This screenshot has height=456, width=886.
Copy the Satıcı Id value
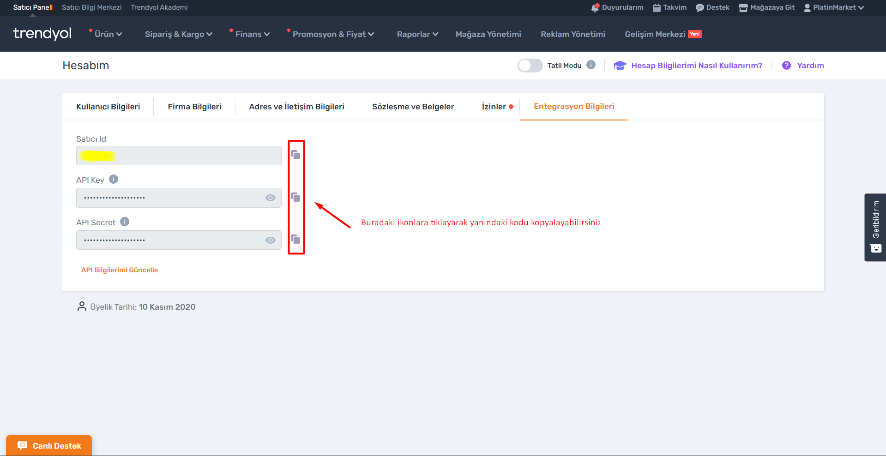[295, 155]
